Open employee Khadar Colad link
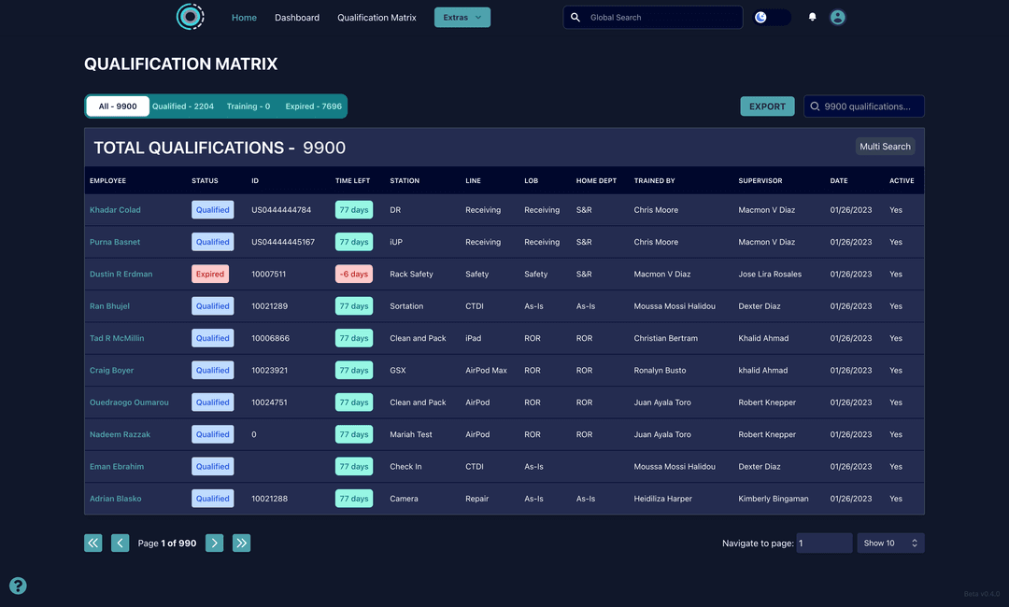Image resolution: width=1009 pixels, height=607 pixels. coord(115,210)
